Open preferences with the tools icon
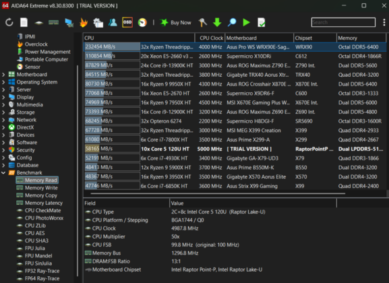The height and width of the screenshot is (283, 389). 202,22
